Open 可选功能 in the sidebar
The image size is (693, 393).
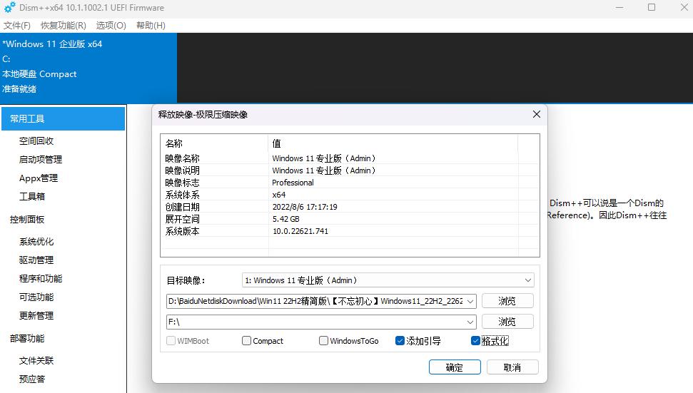36,297
